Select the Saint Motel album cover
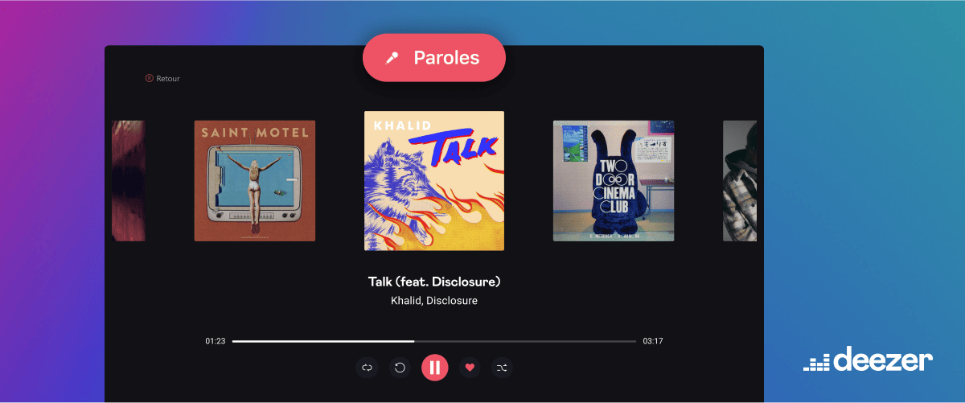The width and height of the screenshot is (965, 403). click(x=255, y=181)
